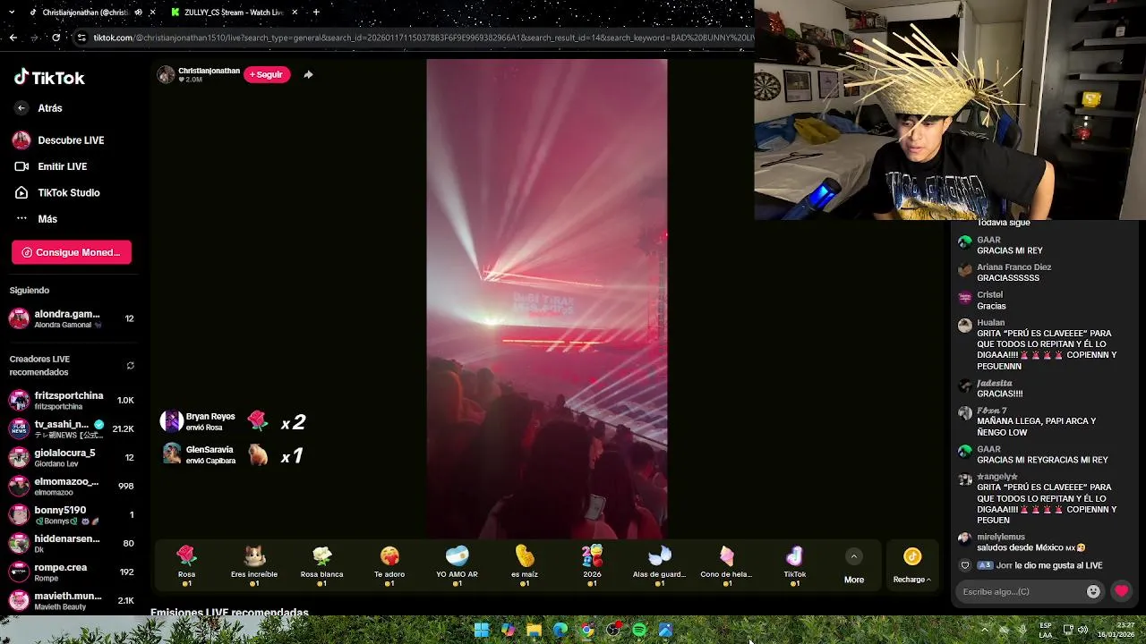Viewport: 1146px width, 644px height.
Task: Expand the browser tab search dropdown
Action: click(13, 13)
